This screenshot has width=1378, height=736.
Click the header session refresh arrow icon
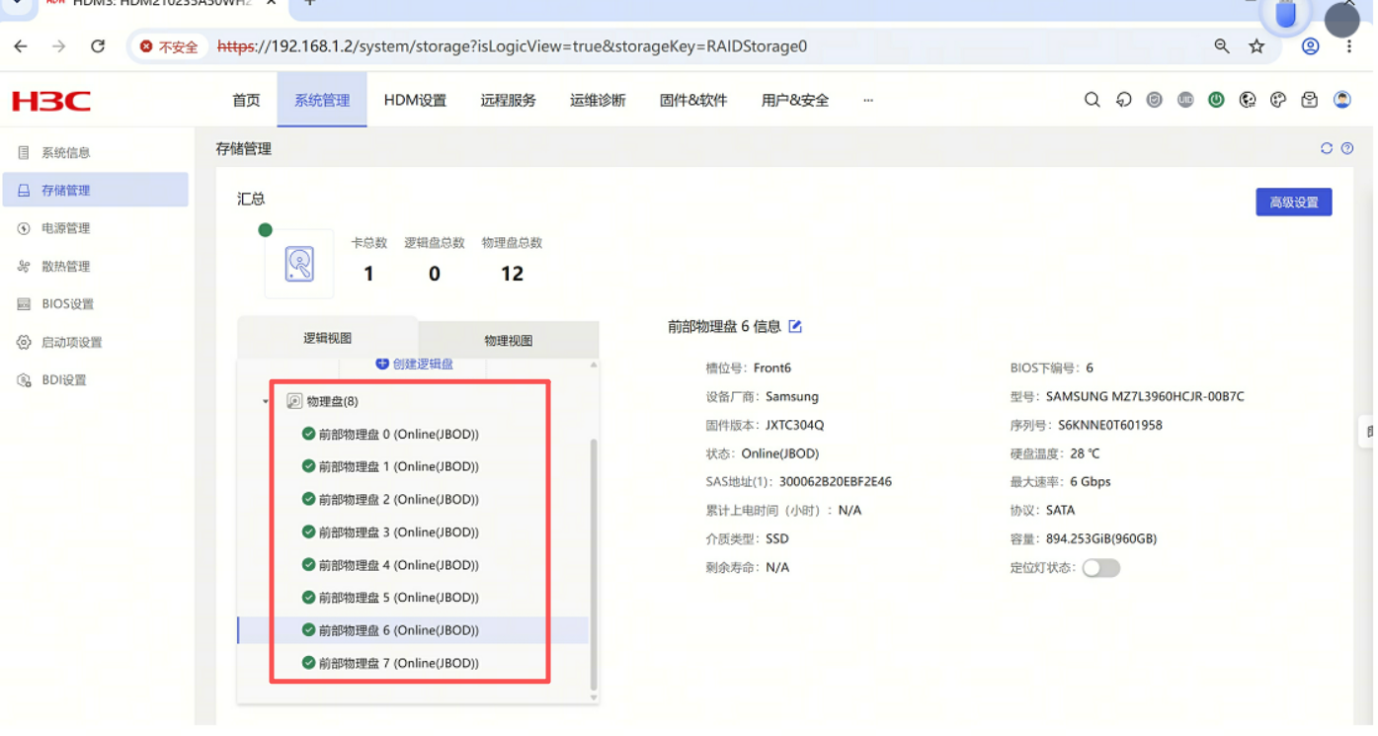click(1123, 100)
